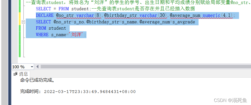Viewport: 251px width, 105px height.
Task: Click the horizontal scrollbar left arrow
Action: click(37, 67)
